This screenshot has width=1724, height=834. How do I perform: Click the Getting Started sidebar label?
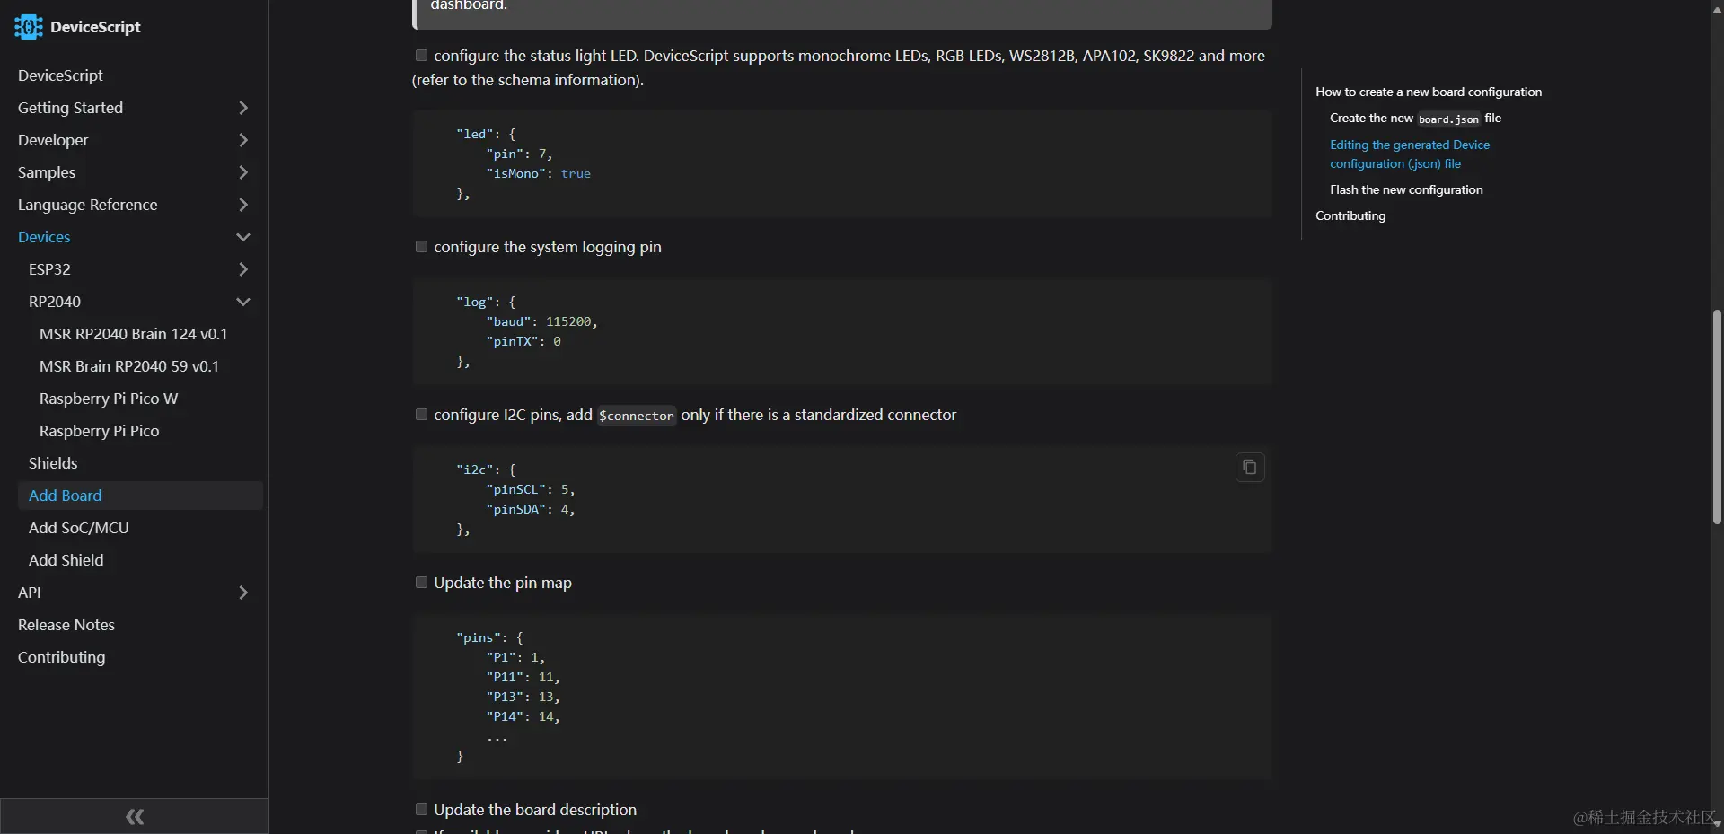tap(70, 108)
